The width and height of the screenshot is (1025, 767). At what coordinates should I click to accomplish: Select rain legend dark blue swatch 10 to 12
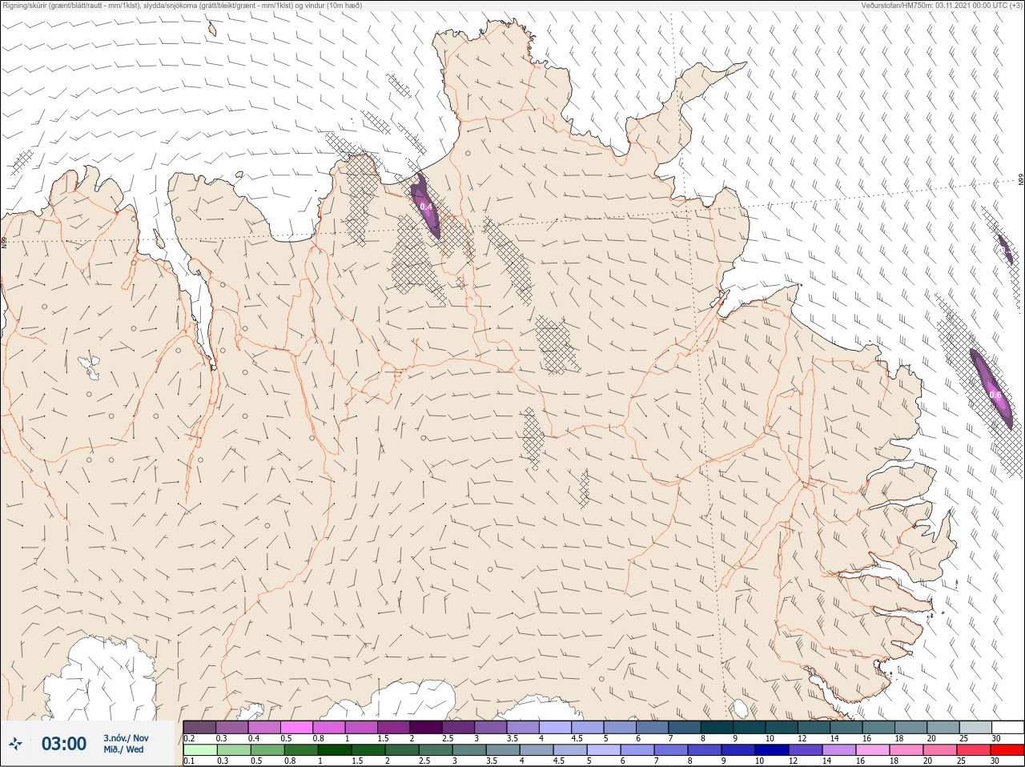772,750
